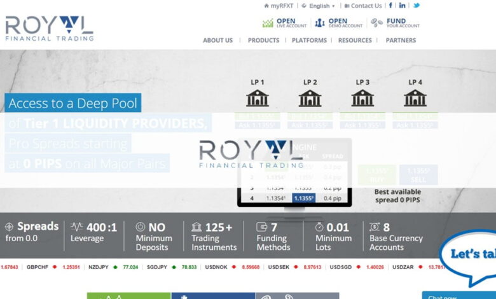Click the Spreads crosshair icon

9,226
